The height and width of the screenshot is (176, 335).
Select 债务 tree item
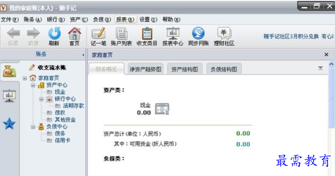click(x=60, y=133)
